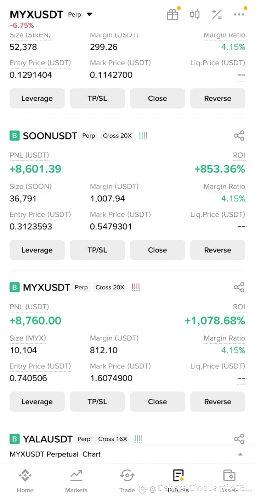Screen dimensions: 255x498
Task: Share the SOONUSDT position
Action: click(239, 135)
